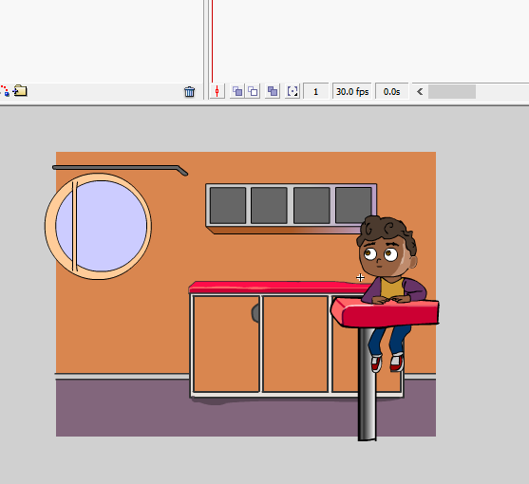Click the timeline scroll left arrow
Viewport: 529px width, 484px height.
pyautogui.click(x=420, y=91)
